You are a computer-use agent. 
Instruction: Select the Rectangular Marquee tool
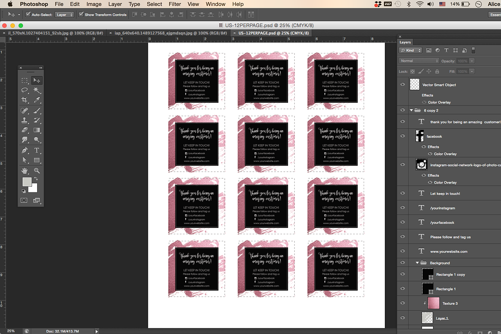click(x=25, y=81)
